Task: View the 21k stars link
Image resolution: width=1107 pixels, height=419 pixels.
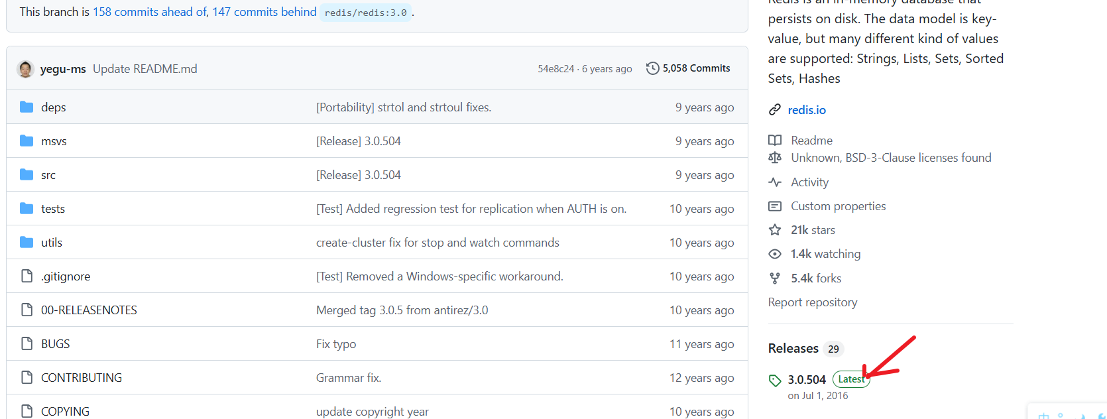Action: (813, 230)
